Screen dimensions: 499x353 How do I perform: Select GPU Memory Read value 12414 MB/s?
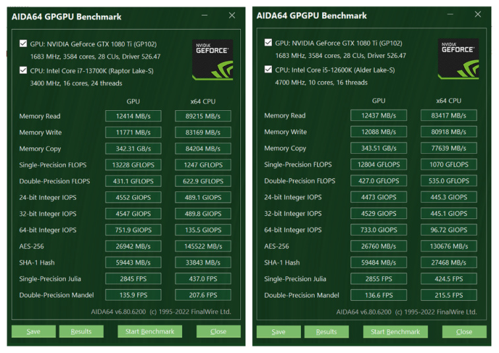133,116
